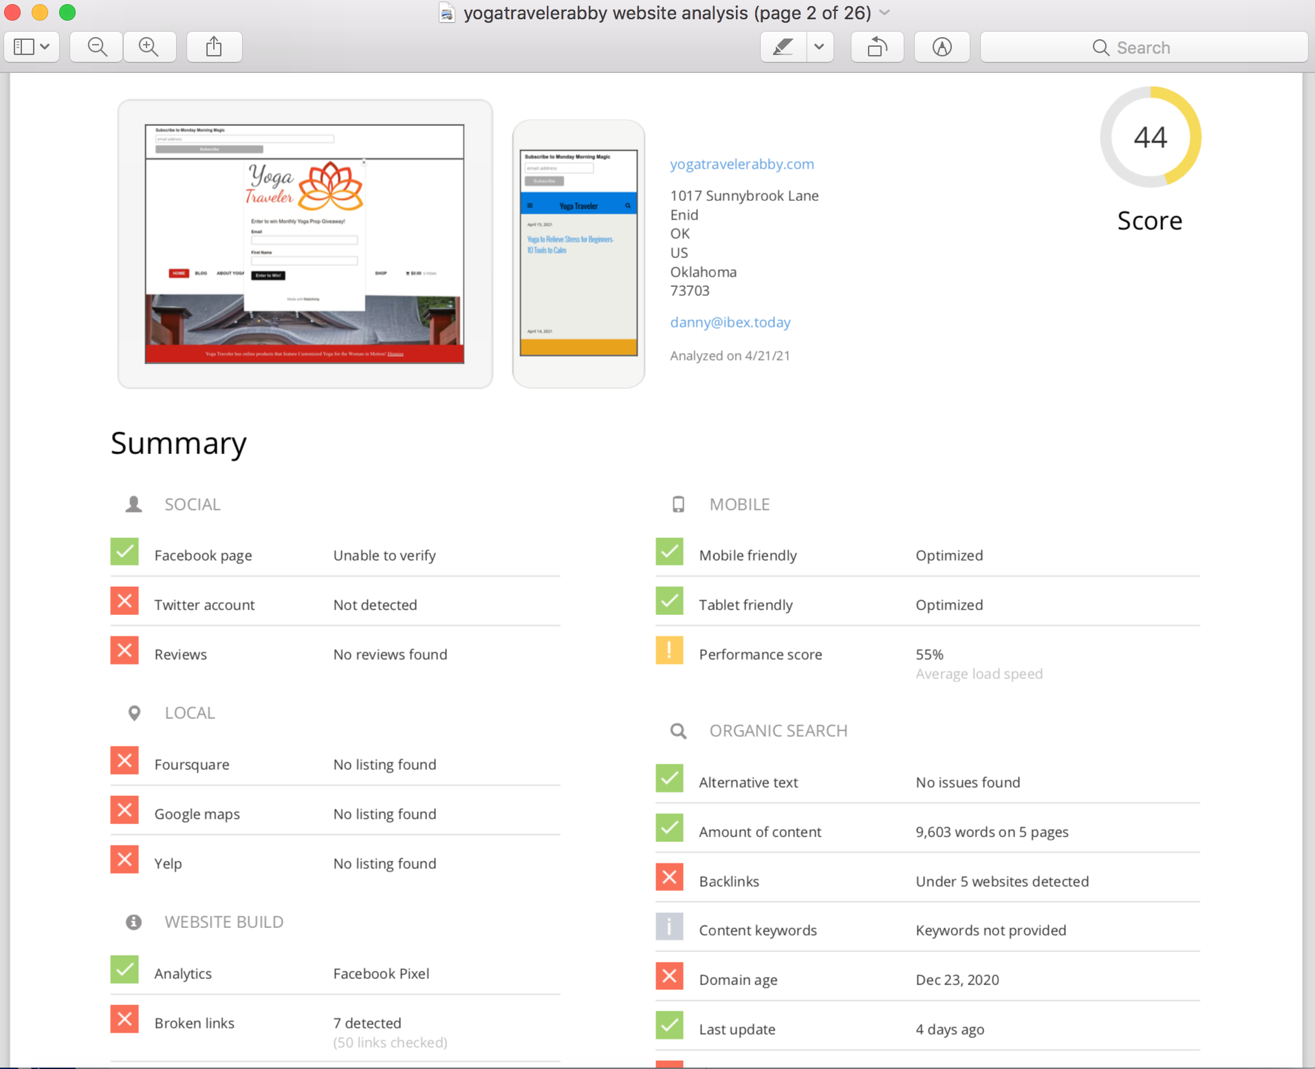Image resolution: width=1315 pixels, height=1069 pixels.
Task: Click green check next to Analytics
Action: pos(124,970)
